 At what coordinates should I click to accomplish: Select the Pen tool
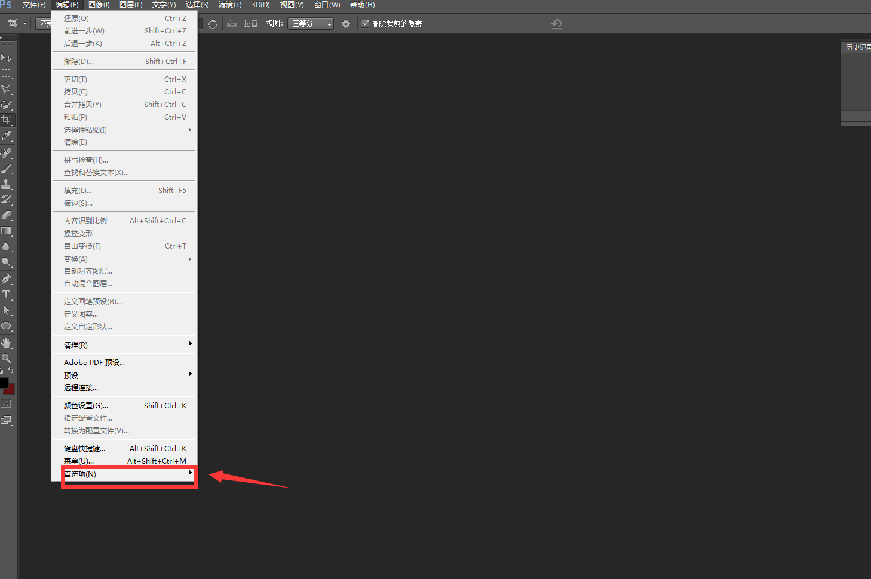[x=7, y=279]
